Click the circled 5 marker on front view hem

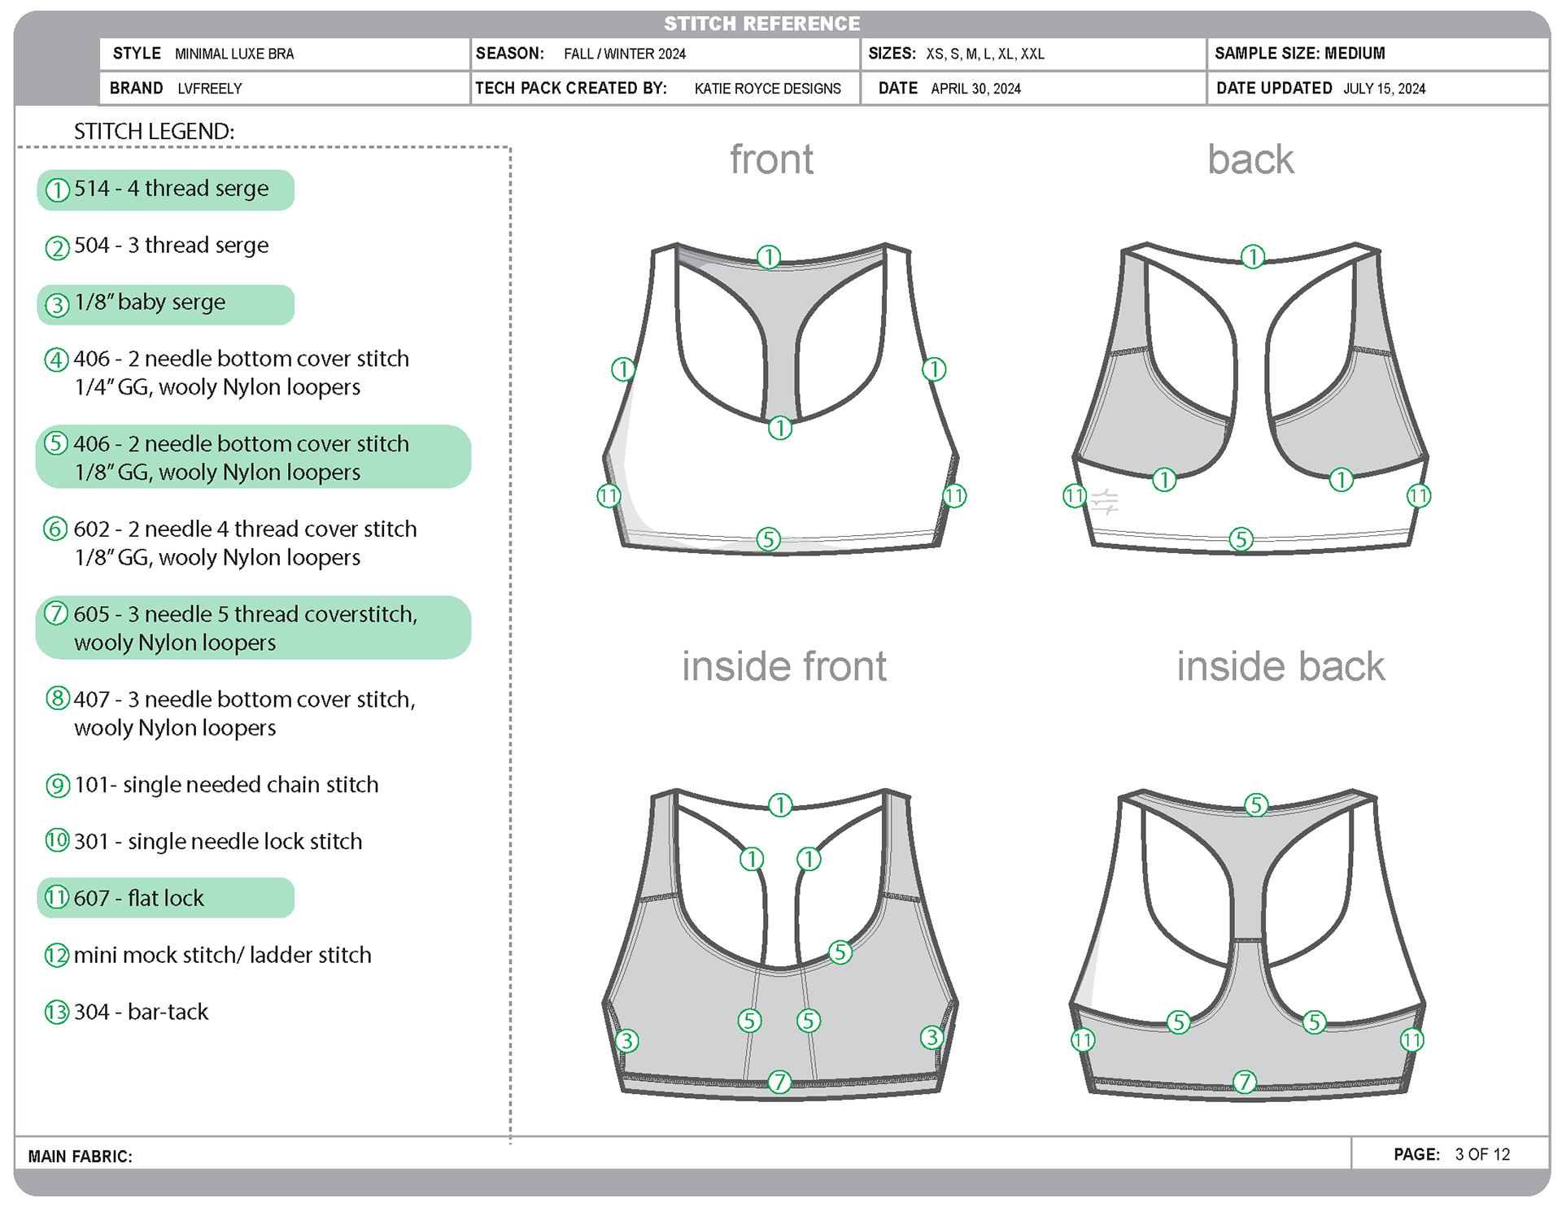pos(768,538)
